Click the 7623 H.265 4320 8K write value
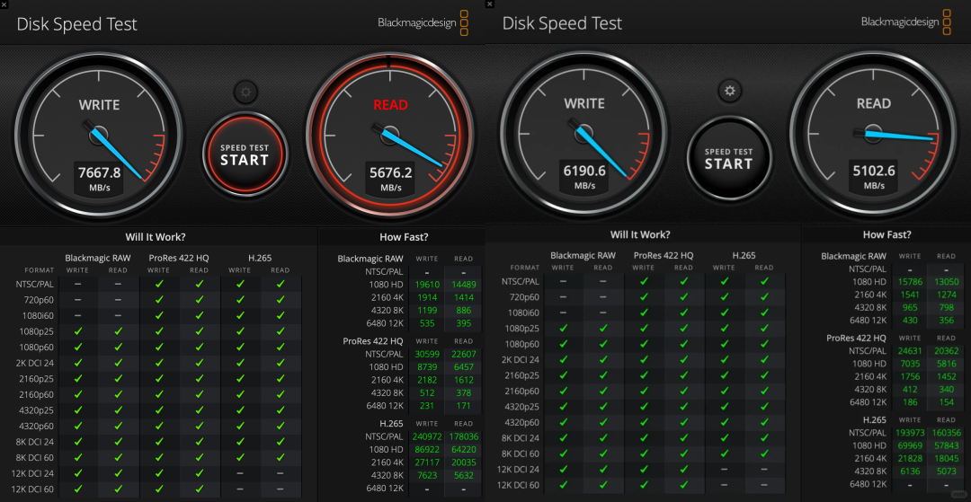This screenshot has width=971, height=502. tap(427, 476)
